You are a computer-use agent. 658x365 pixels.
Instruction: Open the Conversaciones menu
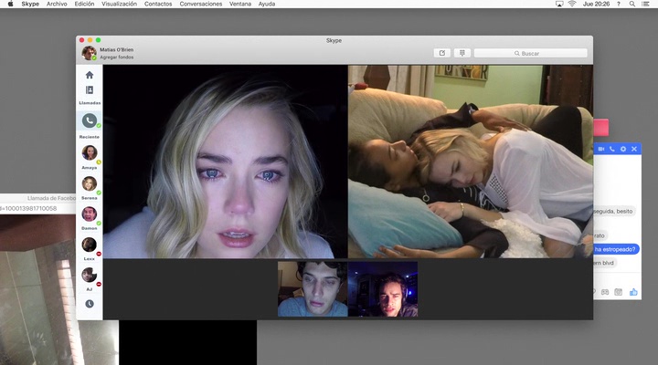(201, 4)
